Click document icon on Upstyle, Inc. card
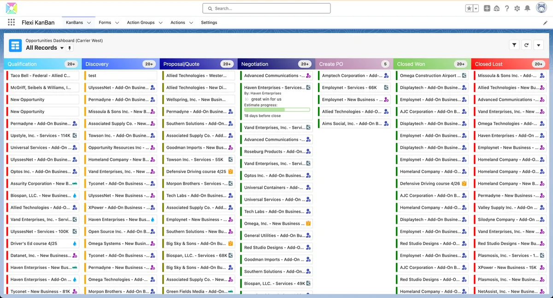Viewport: 553px width, 298px height. [75, 135]
